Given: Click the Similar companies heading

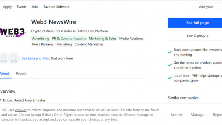Looking at the screenshot, I should click(x=183, y=98).
